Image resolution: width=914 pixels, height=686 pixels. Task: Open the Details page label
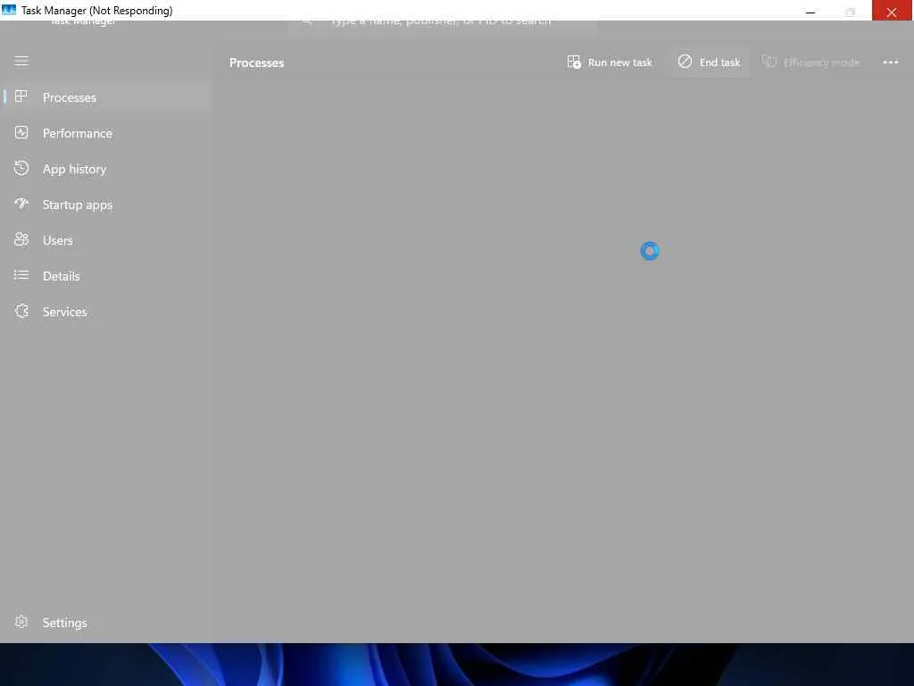tap(62, 276)
